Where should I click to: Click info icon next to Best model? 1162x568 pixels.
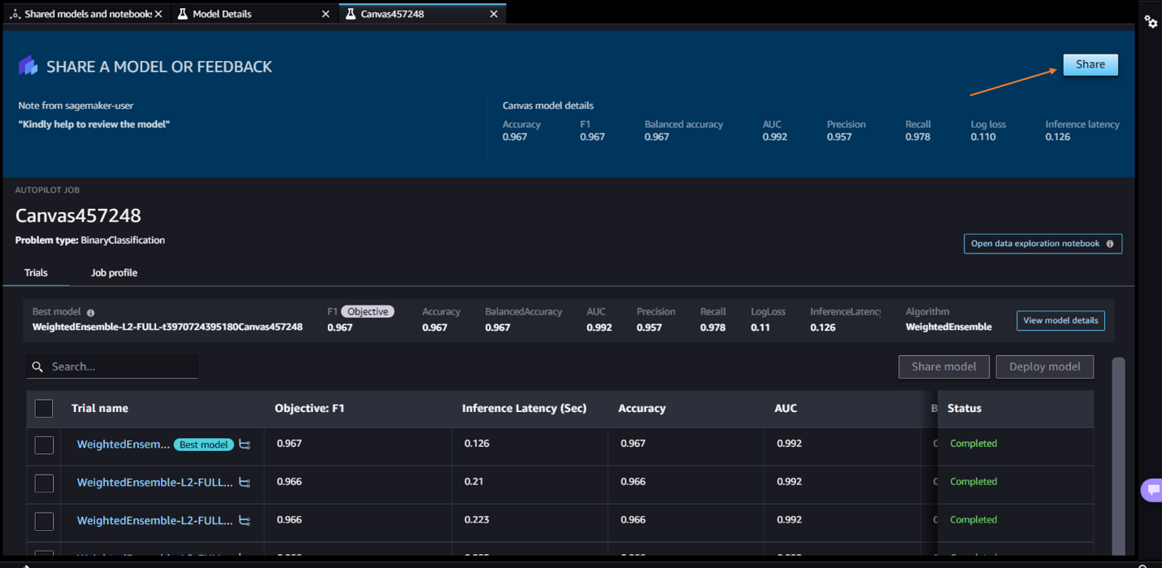point(91,313)
